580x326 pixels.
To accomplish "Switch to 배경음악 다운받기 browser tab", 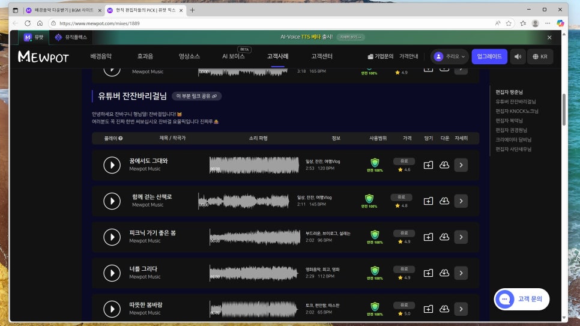I will [x=64, y=10].
